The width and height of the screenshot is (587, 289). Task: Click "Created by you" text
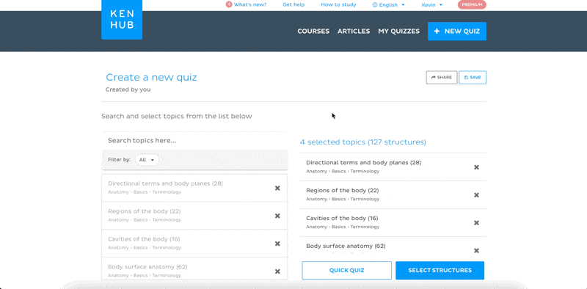128,89
